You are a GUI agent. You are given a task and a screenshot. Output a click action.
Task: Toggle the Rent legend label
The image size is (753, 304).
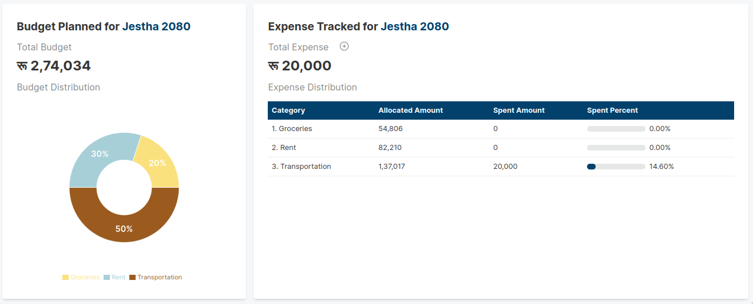[x=118, y=278]
